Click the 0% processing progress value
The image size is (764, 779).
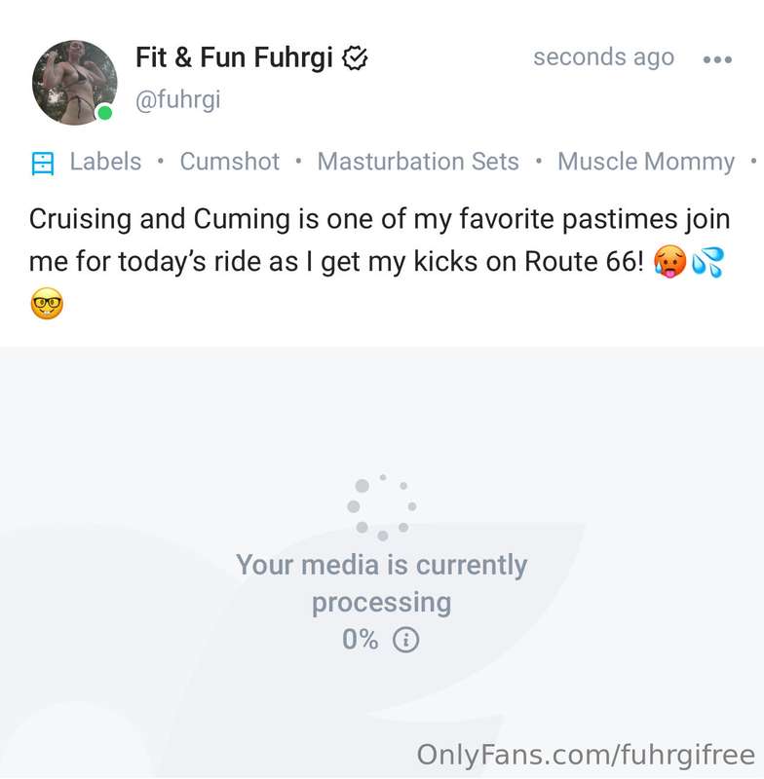(360, 640)
